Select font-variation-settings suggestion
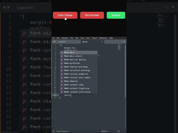178x133 pixels. point(79,70)
